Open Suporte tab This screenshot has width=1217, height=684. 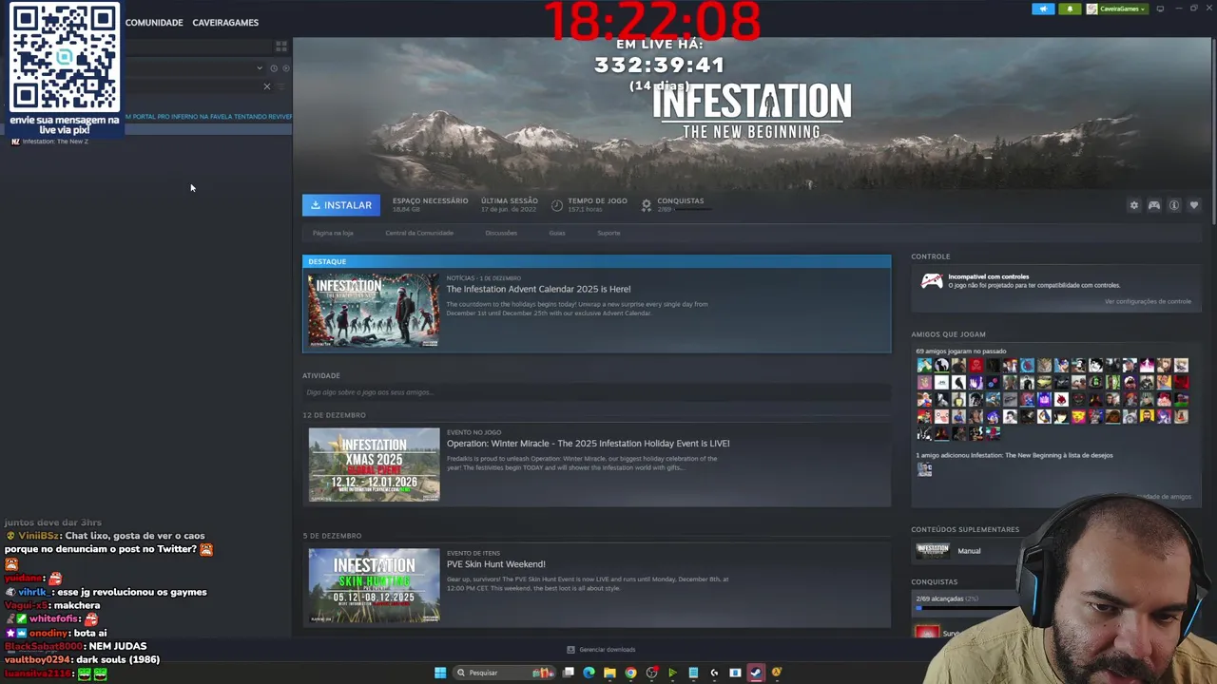coord(608,233)
